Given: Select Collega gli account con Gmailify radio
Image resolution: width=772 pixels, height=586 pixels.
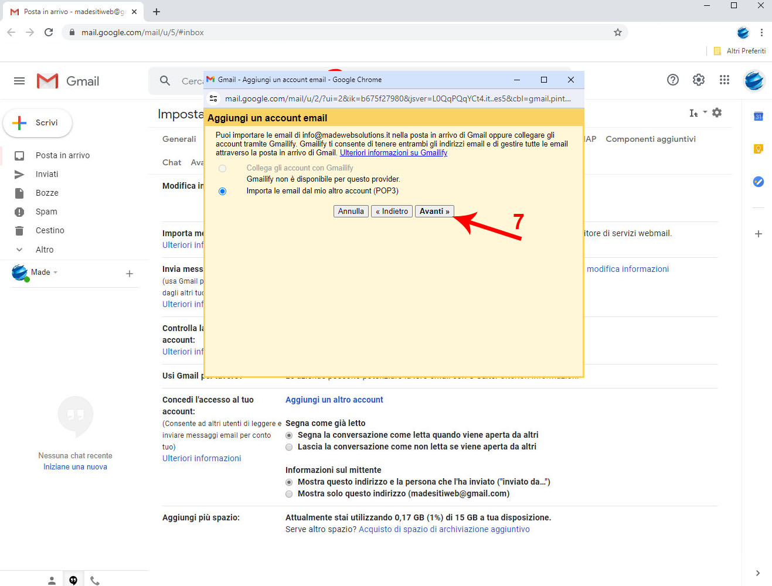Looking at the screenshot, I should click(222, 168).
